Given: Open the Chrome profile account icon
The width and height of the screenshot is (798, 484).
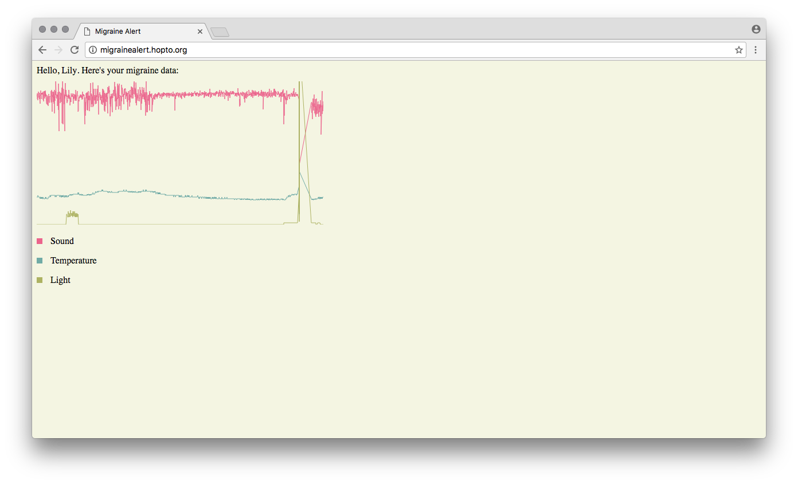Looking at the screenshot, I should coord(756,29).
